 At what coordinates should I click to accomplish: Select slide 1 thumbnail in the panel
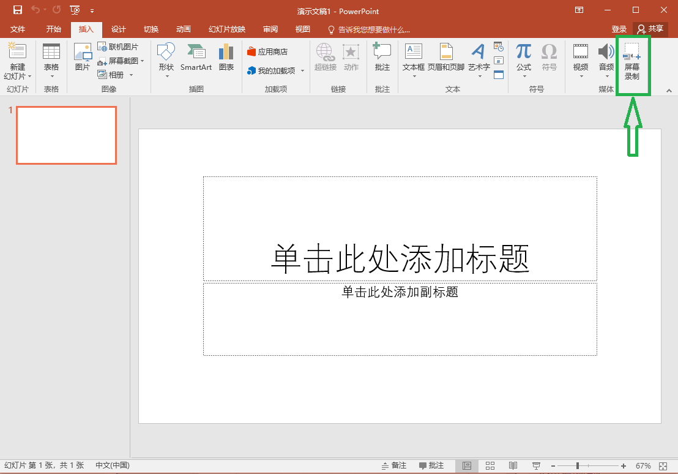66,135
